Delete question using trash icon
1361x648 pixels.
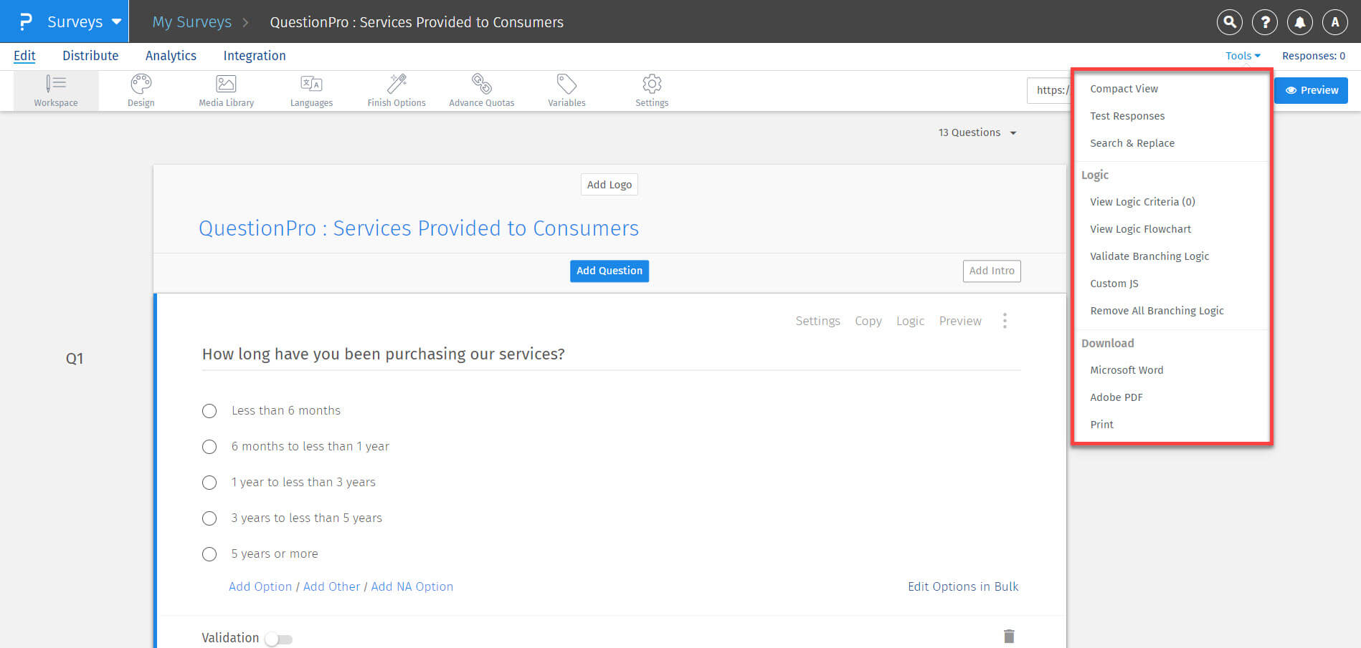tap(1009, 636)
